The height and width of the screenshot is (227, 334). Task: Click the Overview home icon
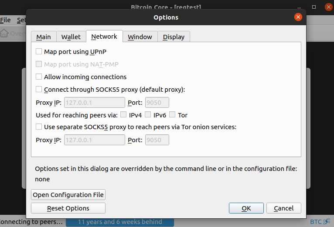pyautogui.click(x=4, y=33)
